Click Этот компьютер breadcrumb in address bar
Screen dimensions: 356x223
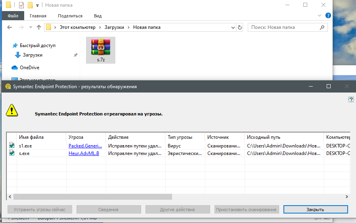point(78,27)
